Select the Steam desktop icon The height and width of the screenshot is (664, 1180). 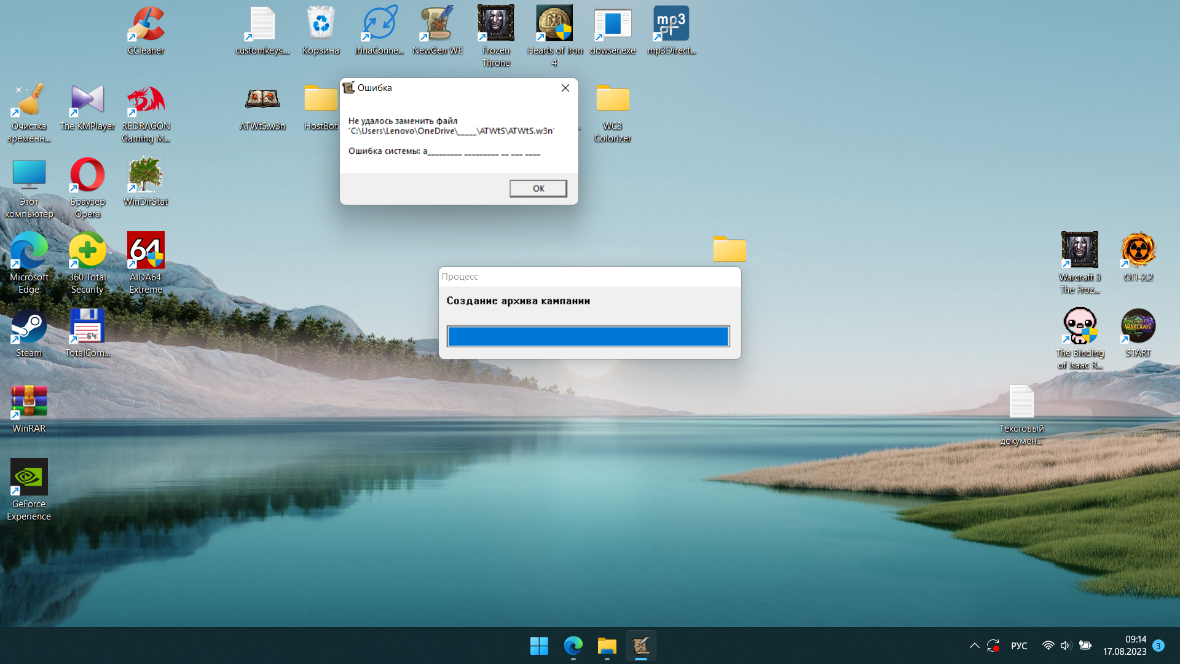tap(29, 326)
